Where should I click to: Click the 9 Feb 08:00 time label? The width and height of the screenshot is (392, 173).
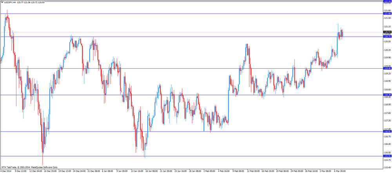coord(238,171)
